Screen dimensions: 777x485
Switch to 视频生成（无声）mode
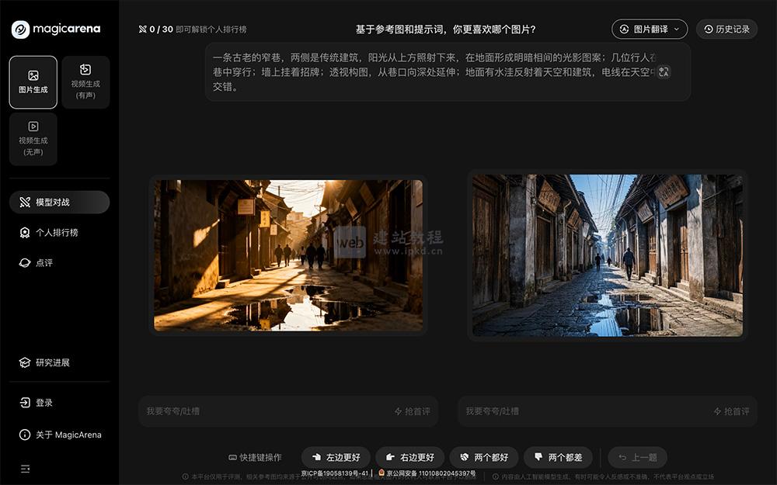(x=32, y=139)
